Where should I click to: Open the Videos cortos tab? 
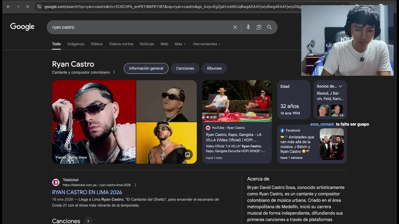[x=121, y=44]
